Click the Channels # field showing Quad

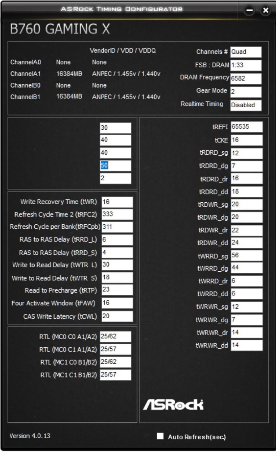246,52
